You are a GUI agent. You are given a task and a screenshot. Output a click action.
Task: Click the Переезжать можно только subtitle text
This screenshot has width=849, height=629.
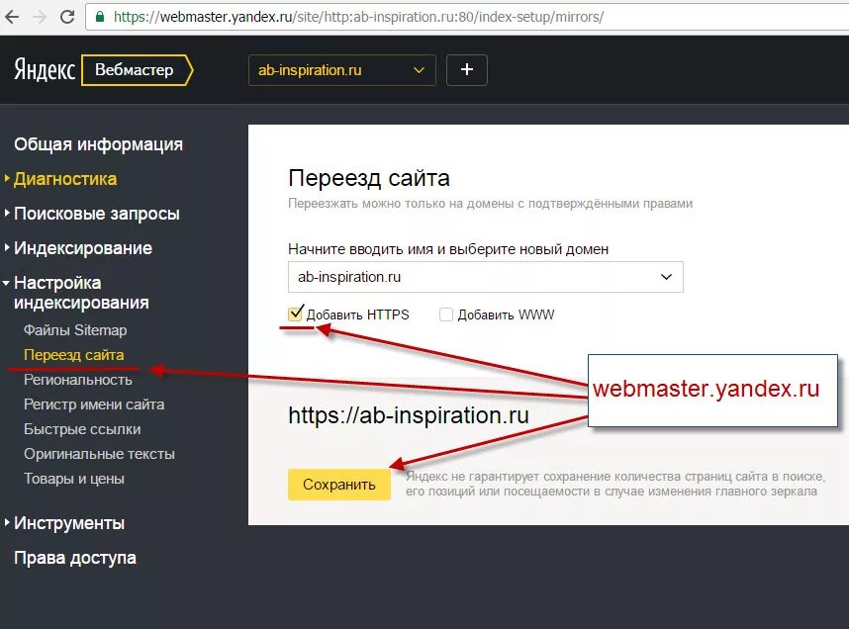tap(490, 204)
